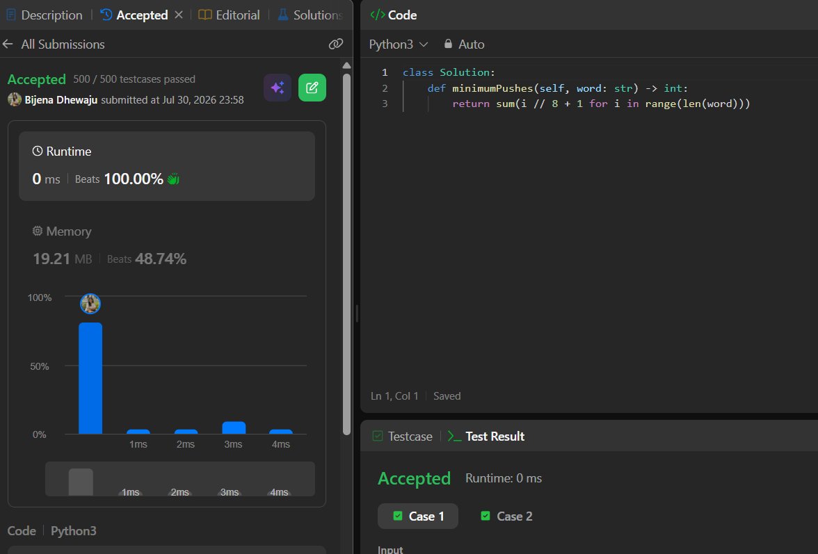Click the green check icon on Case 1

(x=398, y=516)
